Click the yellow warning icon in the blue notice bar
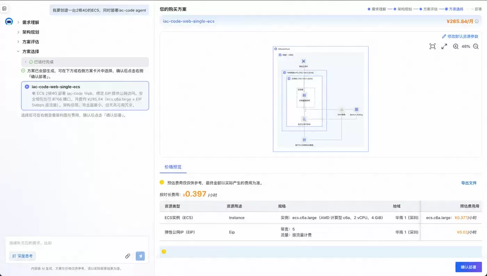 pyautogui.click(x=164, y=251)
